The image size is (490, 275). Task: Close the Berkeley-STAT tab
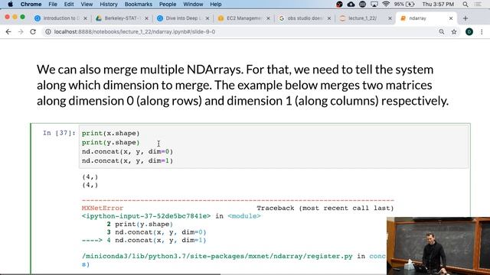146,18
